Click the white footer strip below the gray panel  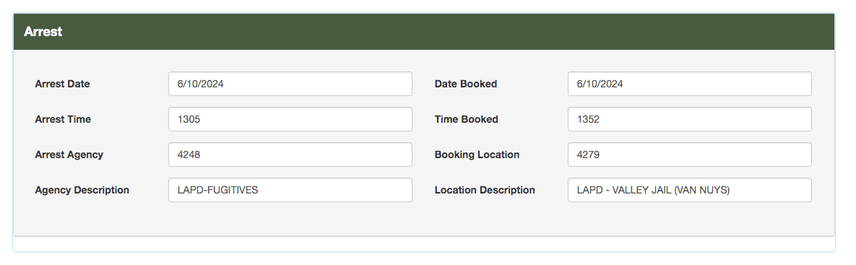pos(423,244)
